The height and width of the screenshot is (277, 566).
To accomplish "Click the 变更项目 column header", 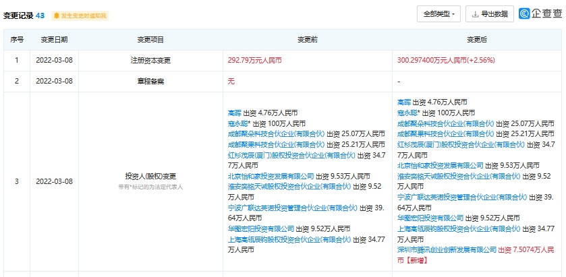I will pos(150,40).
